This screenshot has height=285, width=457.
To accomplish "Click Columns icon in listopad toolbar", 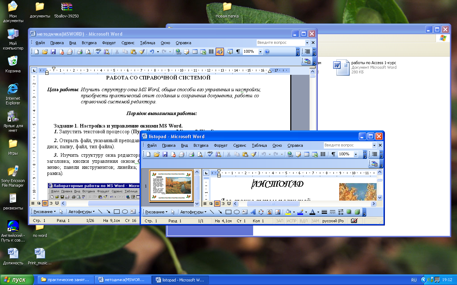I will [323, 154].
